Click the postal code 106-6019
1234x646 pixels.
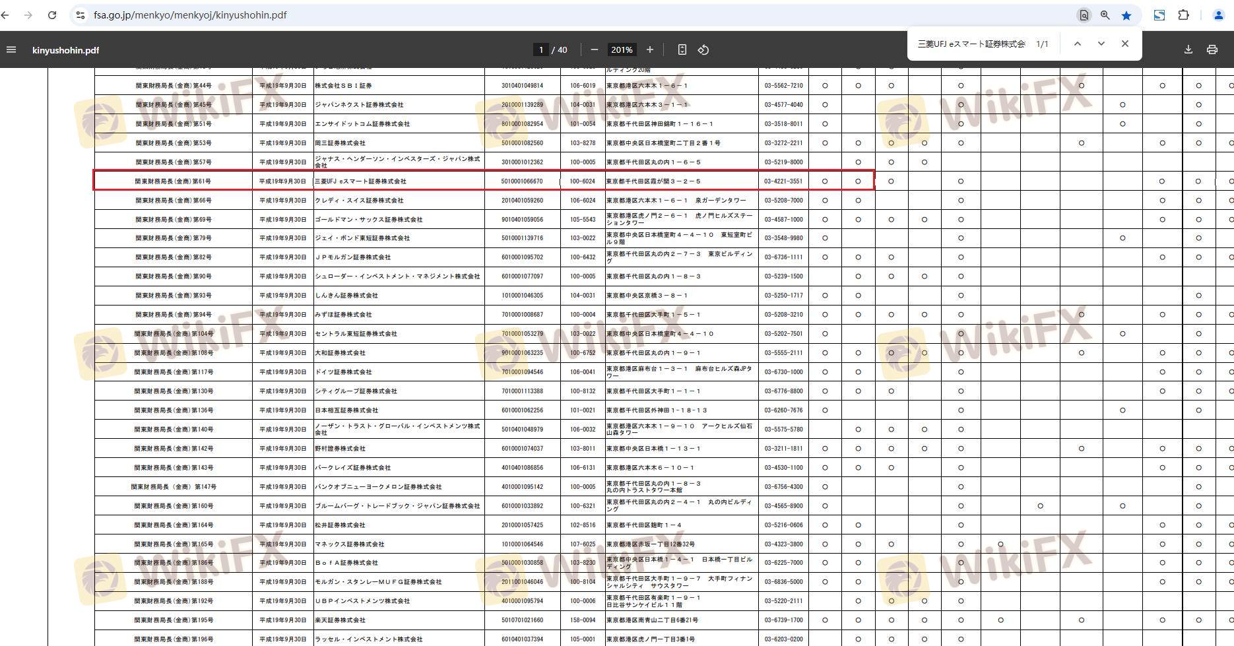point(583,86)
